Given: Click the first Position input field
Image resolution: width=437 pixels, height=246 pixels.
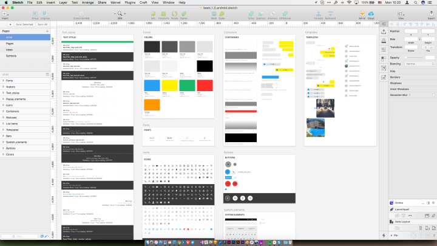Looking at the screenshot, I should pyautogui.click(x=411, y=31).
